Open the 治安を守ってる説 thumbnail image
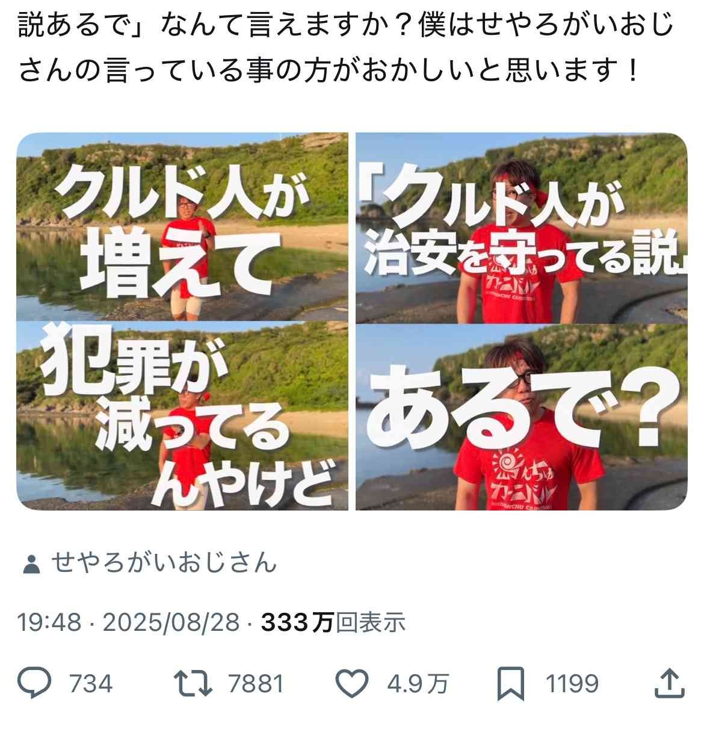The image size is (704, 729). [521, 228]
